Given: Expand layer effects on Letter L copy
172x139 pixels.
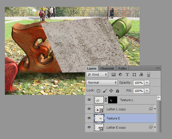Looking at the screenshot, I should click(x=155, y=109).
